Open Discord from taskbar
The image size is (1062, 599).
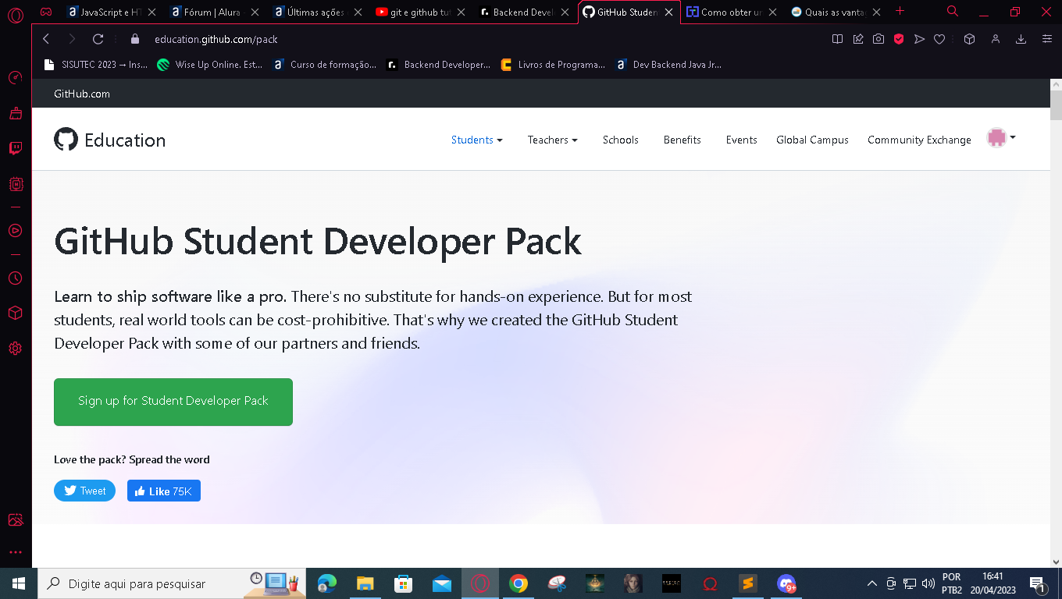pos(786,583)
